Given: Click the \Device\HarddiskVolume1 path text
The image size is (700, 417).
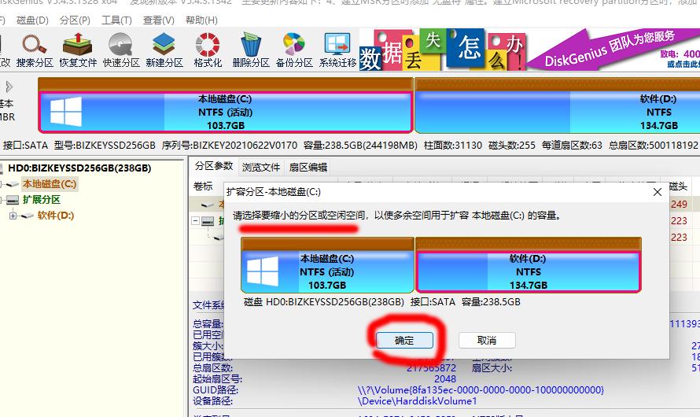Looking at the screenshot, I should point(418,401).
